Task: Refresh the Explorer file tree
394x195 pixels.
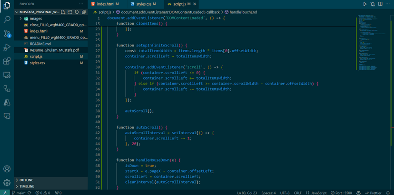Action: [77, 12]
